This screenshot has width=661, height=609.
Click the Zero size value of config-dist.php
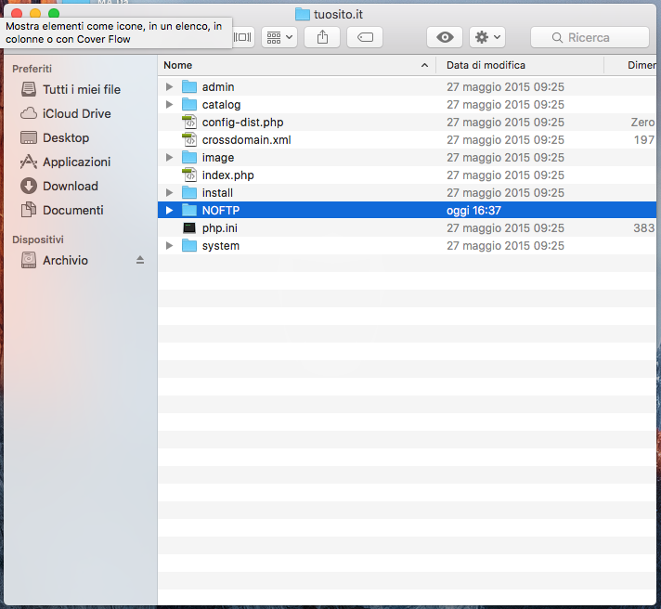[x=642, y=123]
